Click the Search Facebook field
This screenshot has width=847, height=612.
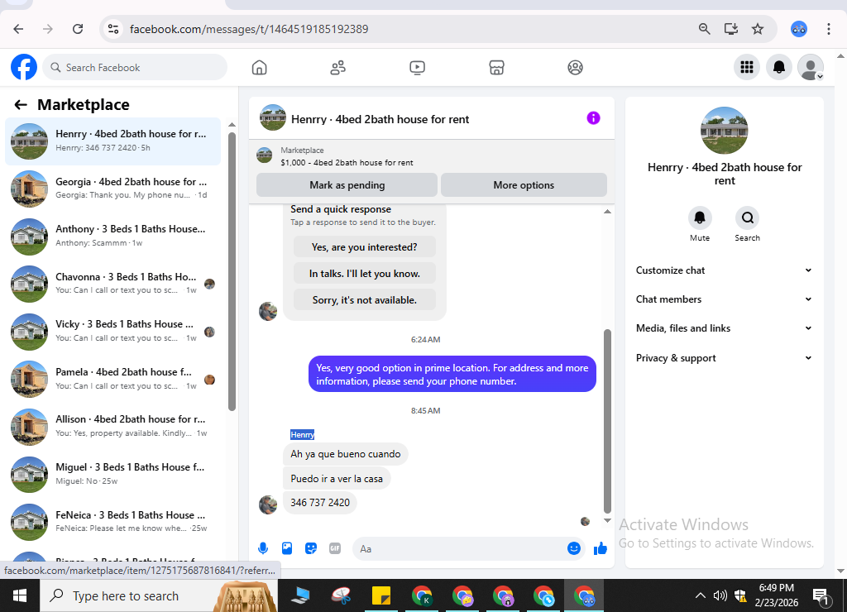[135, 68]
